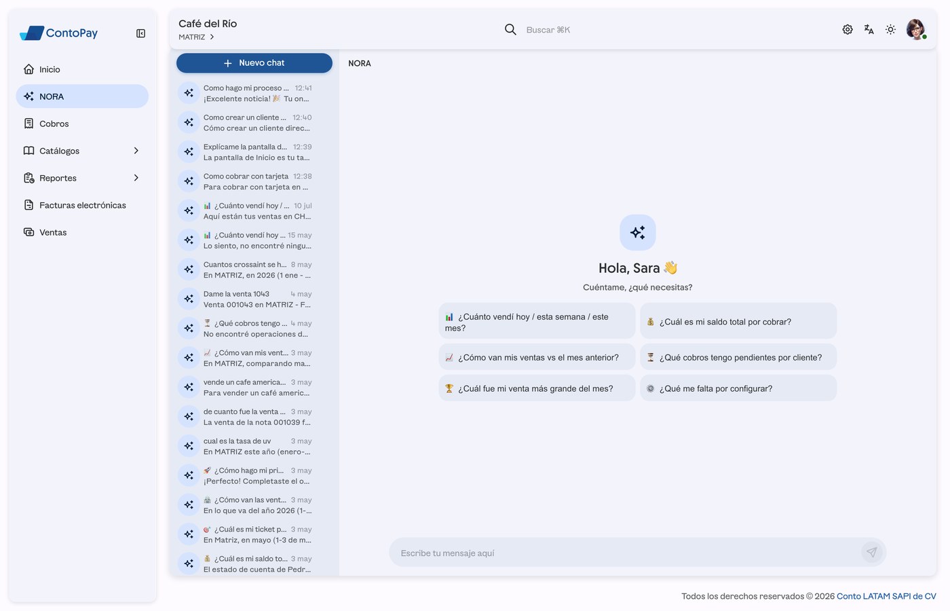The width and height of the screenshot is (950, 611).
Task: Ask ¿Qué me falta por configurar?
Action: click(x=738, y=388)
